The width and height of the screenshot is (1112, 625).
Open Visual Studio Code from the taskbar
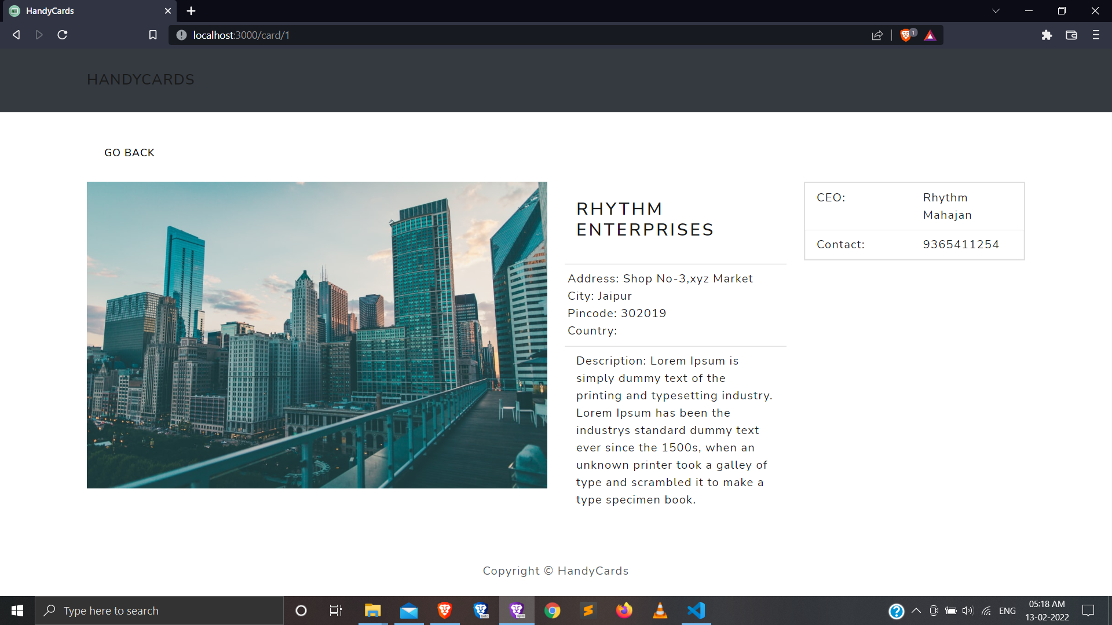point(696,611)
